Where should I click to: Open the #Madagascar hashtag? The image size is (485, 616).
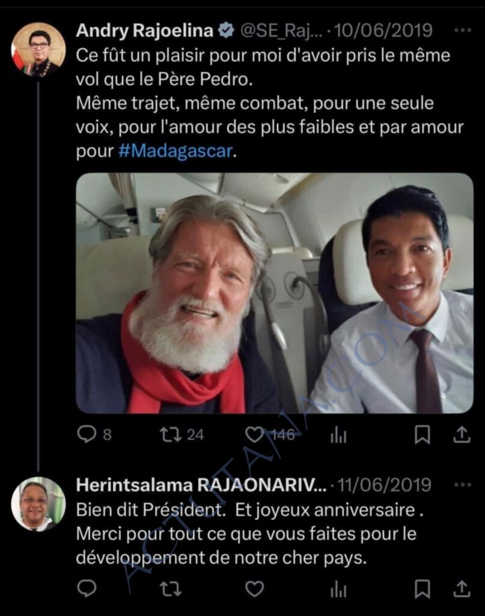tap(175, 151)
